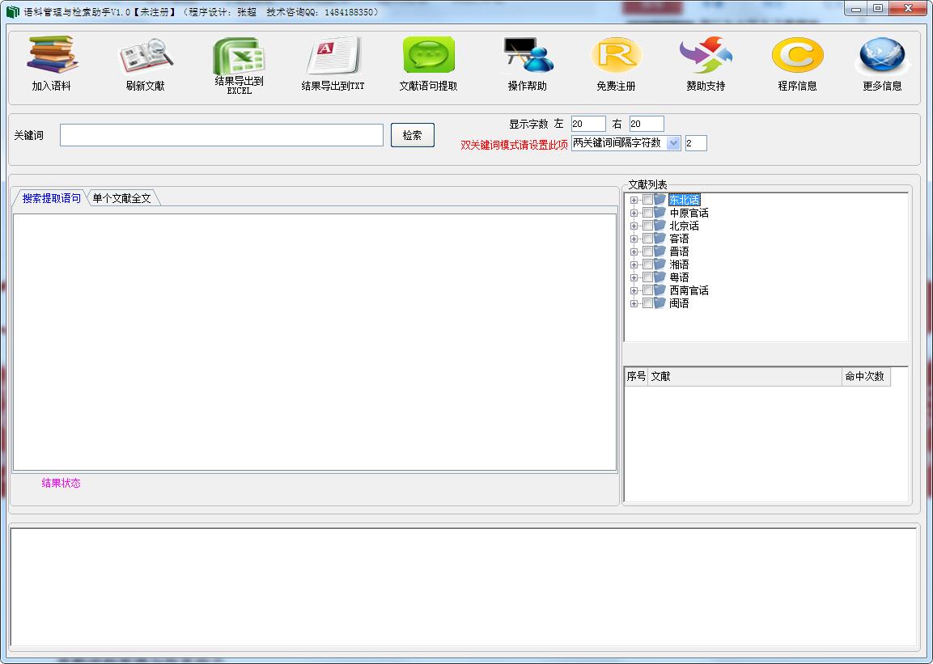Click the keyword interval value field
The height and width of the screenshot is (664, 933).
696,143
